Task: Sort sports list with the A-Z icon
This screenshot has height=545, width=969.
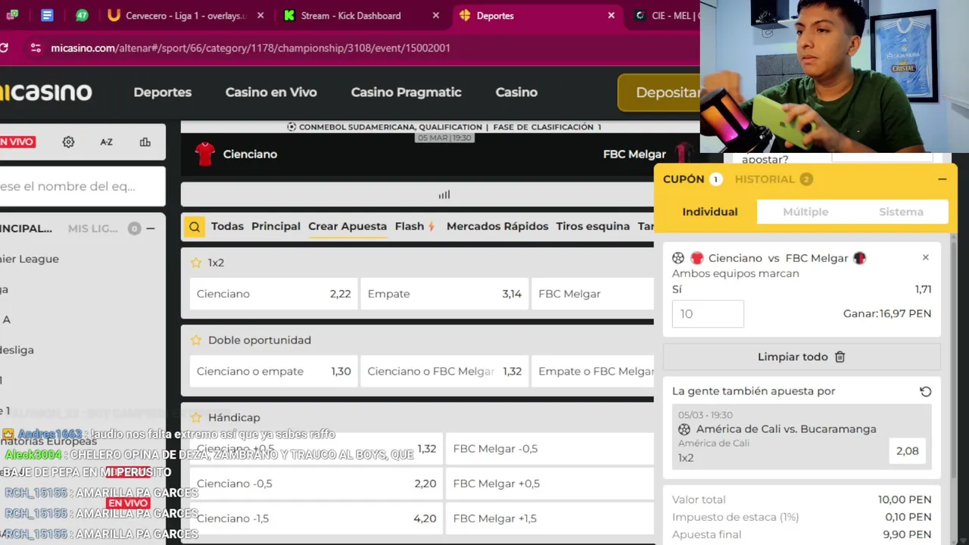Action: click(106, 142)
